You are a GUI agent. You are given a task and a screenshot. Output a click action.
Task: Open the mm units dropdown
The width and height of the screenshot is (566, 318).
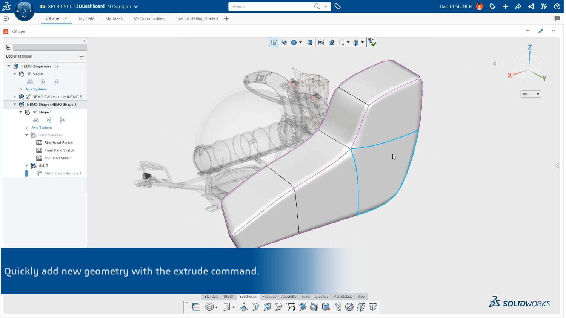(530, 94)
